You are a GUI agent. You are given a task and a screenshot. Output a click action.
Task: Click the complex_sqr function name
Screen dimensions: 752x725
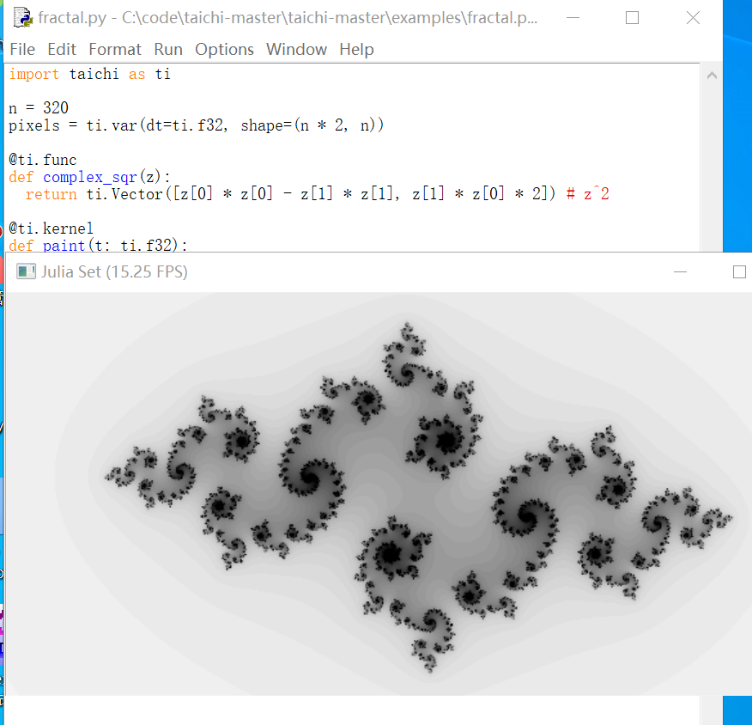tap(88, 176)
